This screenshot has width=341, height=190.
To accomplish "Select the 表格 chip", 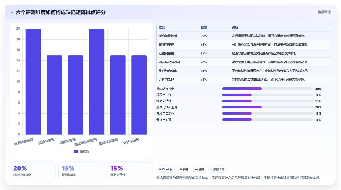I will point(184,169).
